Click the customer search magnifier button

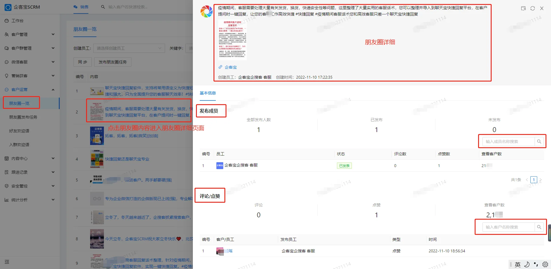(x=539, y=227)
